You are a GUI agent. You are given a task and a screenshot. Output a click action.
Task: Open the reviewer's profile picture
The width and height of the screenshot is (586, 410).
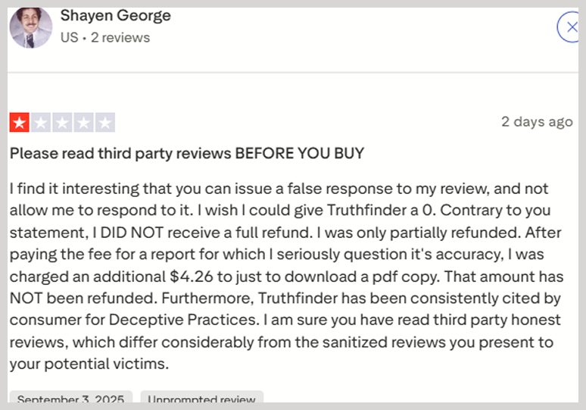pyautogui.click(x=30, y=28)
